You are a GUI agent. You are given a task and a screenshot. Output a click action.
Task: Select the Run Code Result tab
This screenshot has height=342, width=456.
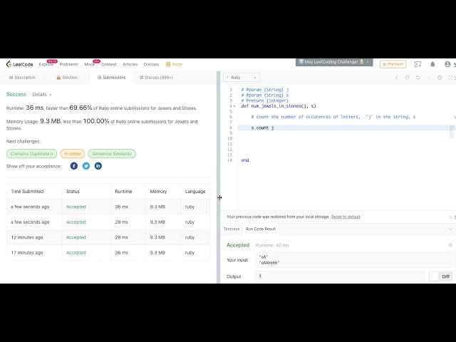tap(261, 229)
